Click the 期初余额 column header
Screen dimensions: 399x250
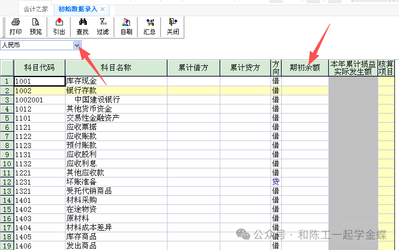(305, 67)
